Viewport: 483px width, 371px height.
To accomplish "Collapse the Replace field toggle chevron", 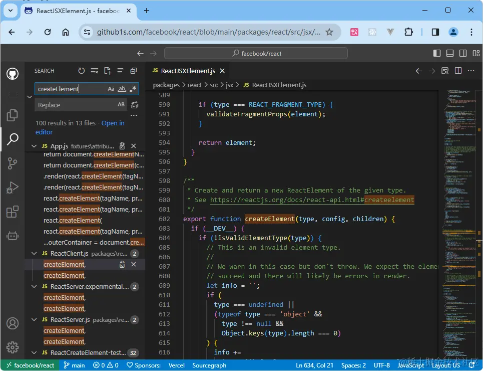I will pyautogui.click(x=30, y=97).
